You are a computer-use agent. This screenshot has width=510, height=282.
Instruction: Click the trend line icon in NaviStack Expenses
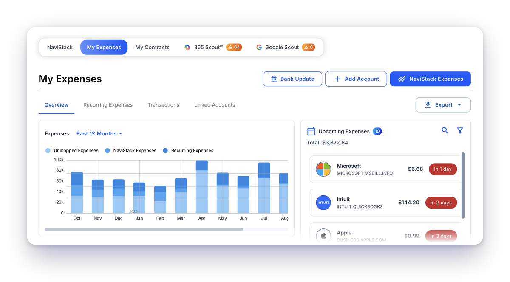[x=402, y=79]
